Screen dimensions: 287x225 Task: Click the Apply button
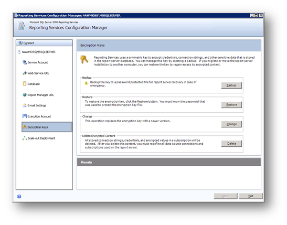(226, 196)
